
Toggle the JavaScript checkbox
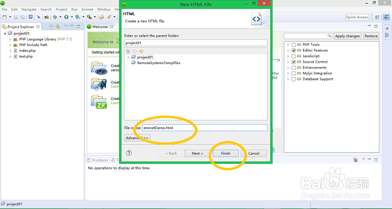coord(294,56)
